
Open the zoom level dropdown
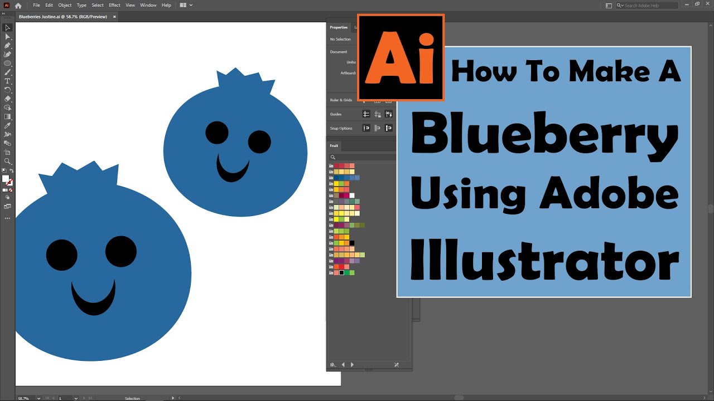coord(38,398)
